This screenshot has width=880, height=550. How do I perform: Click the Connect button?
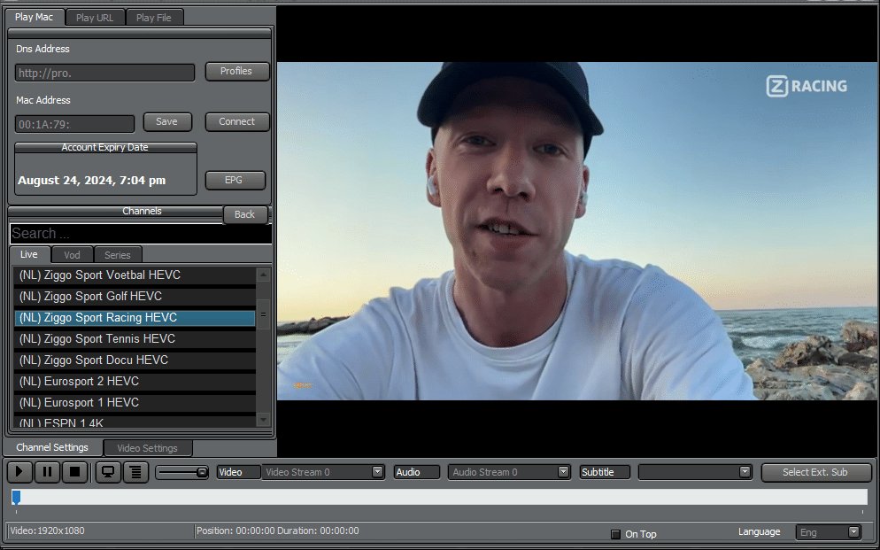[x=237, y=122]
